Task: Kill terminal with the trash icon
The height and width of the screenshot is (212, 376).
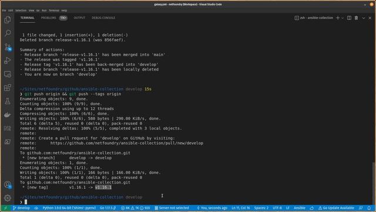Action: pyautogui.click(x=357, y=18)
